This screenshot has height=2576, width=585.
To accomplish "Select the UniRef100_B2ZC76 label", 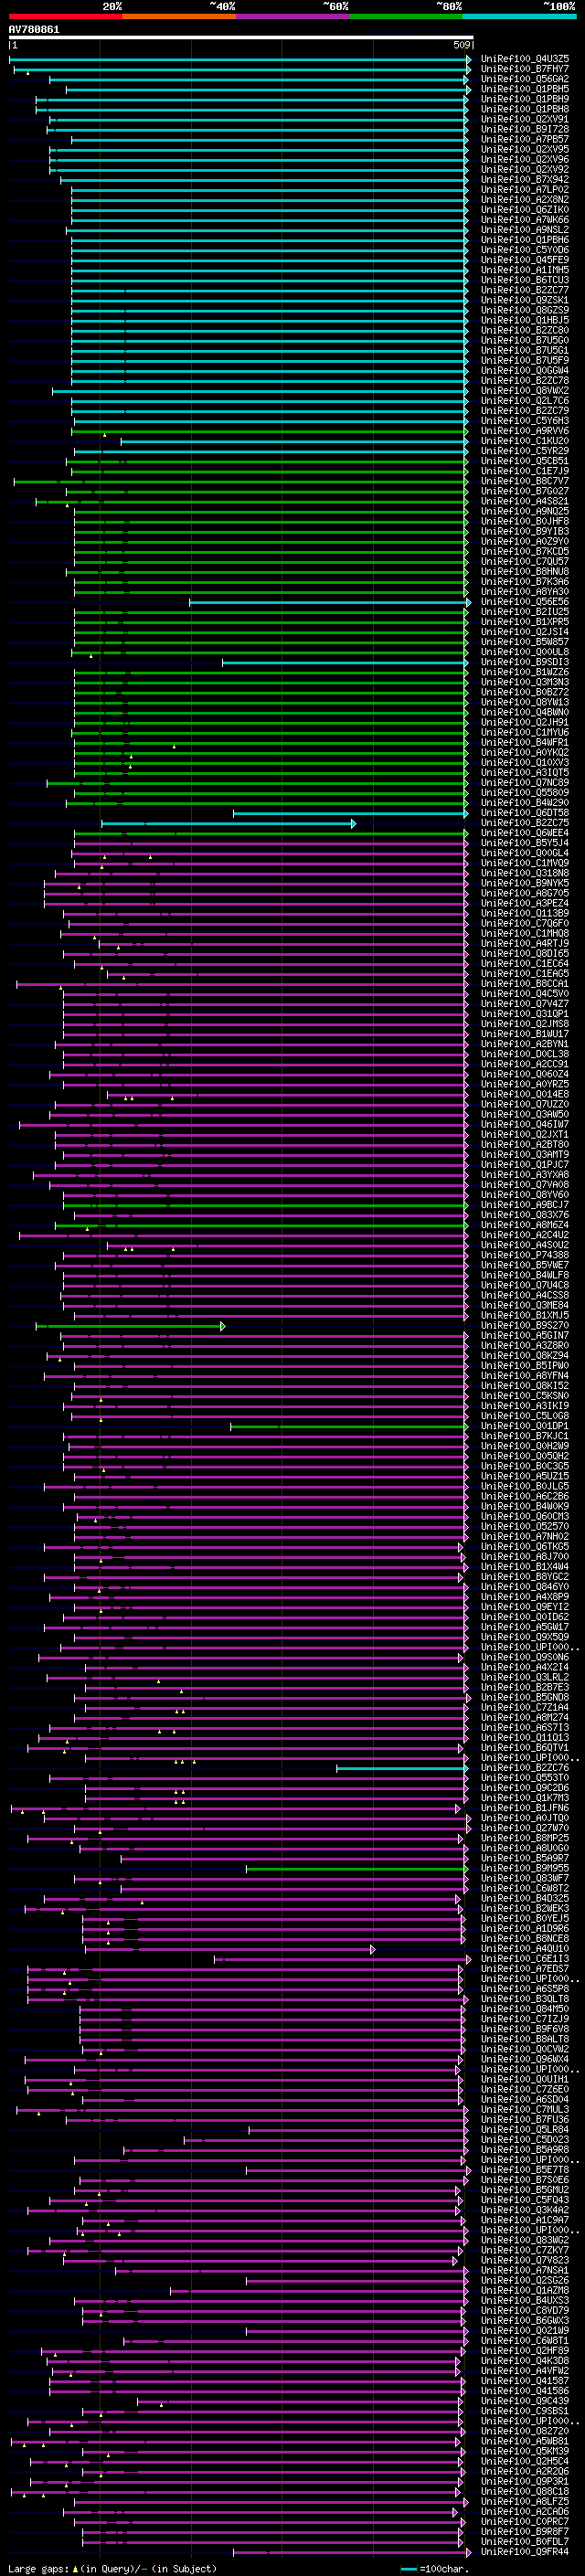I will (x=525, y=1768).
